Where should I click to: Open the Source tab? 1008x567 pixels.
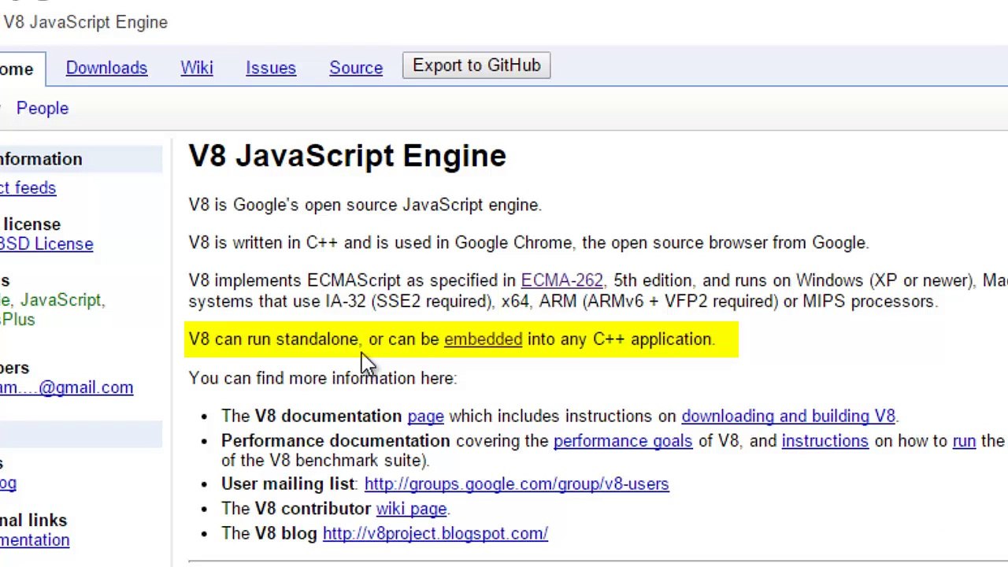tap(356, 68)
